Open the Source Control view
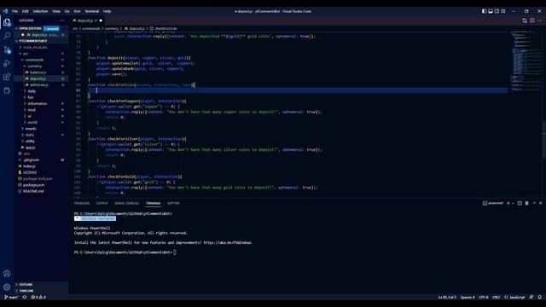The image size is (546, 307). pyautogui.click(x=7, y=49)
